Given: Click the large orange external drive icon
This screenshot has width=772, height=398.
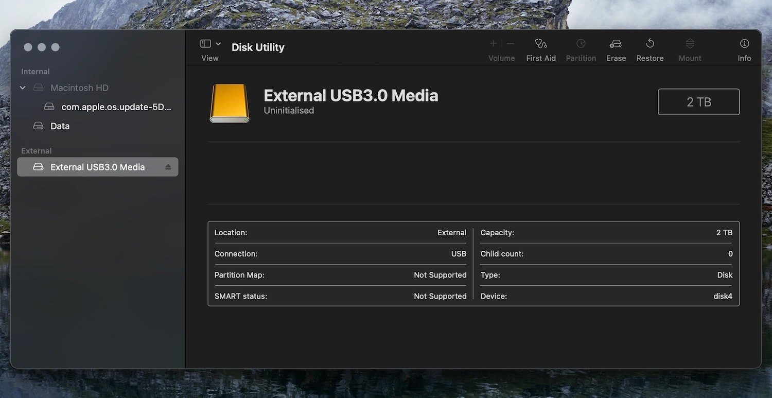Looking at the screenshot, I should 230,103.
